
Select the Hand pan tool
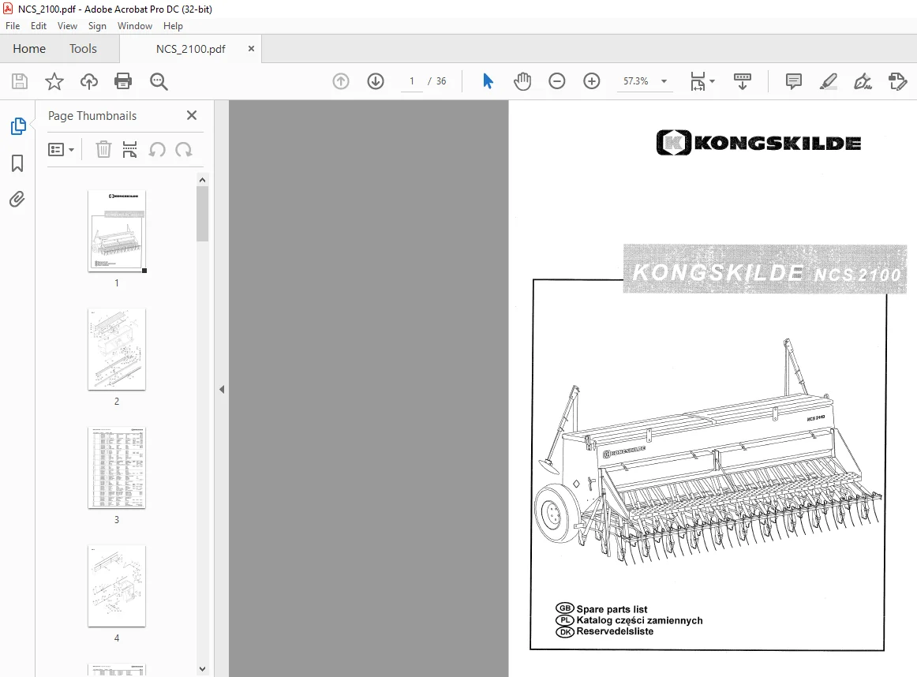(522, 81)
